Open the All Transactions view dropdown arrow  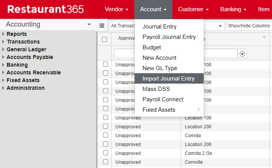220,26
